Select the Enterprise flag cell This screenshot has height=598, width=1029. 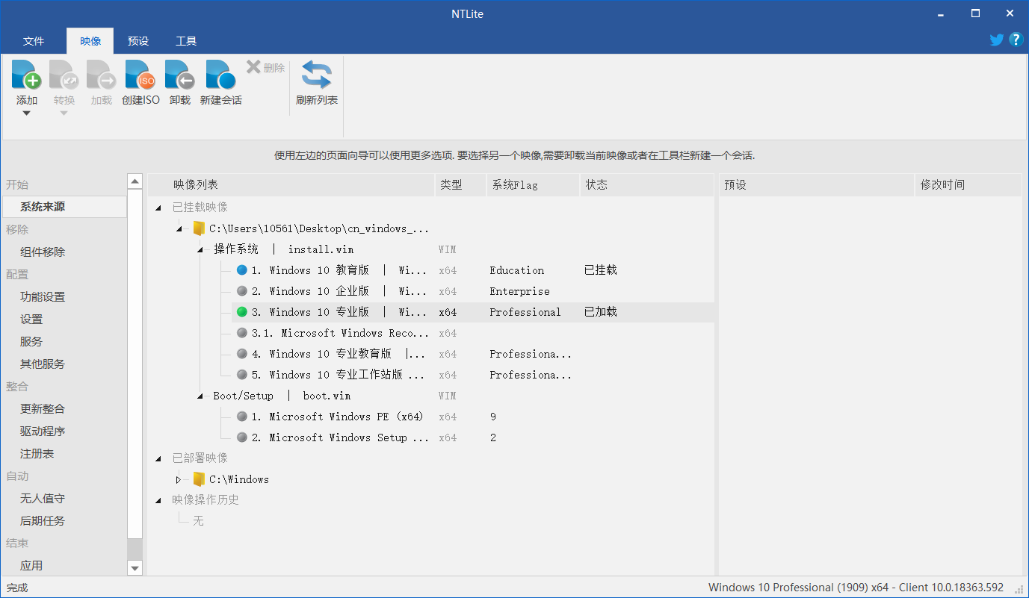click(x=519, y=291)
